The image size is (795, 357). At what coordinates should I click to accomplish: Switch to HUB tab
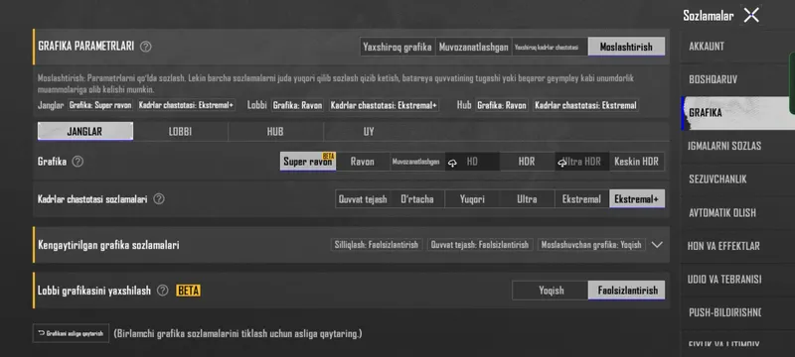coord(275,132)
